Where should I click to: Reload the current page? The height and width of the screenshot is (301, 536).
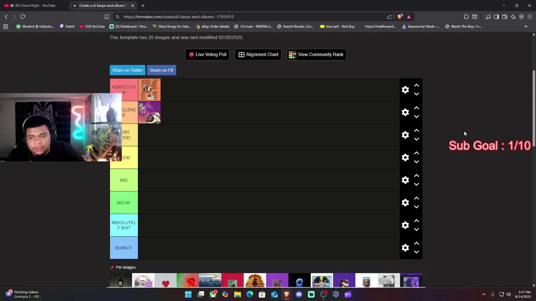pos(23,17)
